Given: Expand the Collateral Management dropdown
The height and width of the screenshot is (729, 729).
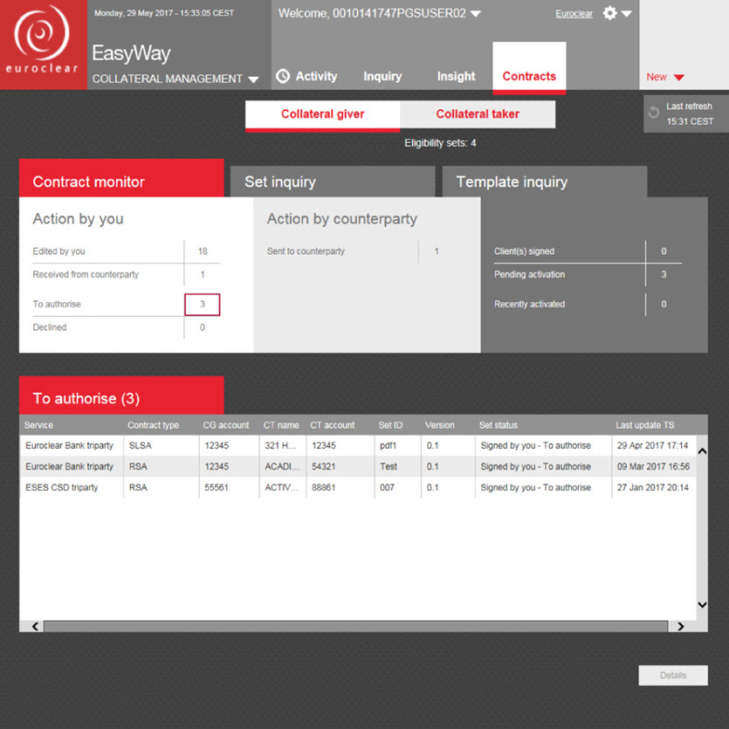Looking at the screenshot, I should pyautogui.click(x=253, y=79).
